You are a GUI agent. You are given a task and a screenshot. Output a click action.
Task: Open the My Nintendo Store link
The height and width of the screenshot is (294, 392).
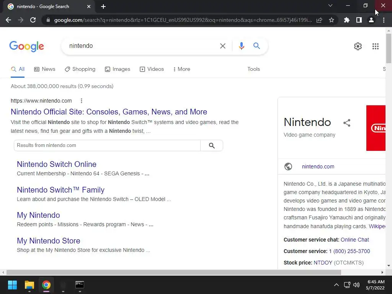49,241
